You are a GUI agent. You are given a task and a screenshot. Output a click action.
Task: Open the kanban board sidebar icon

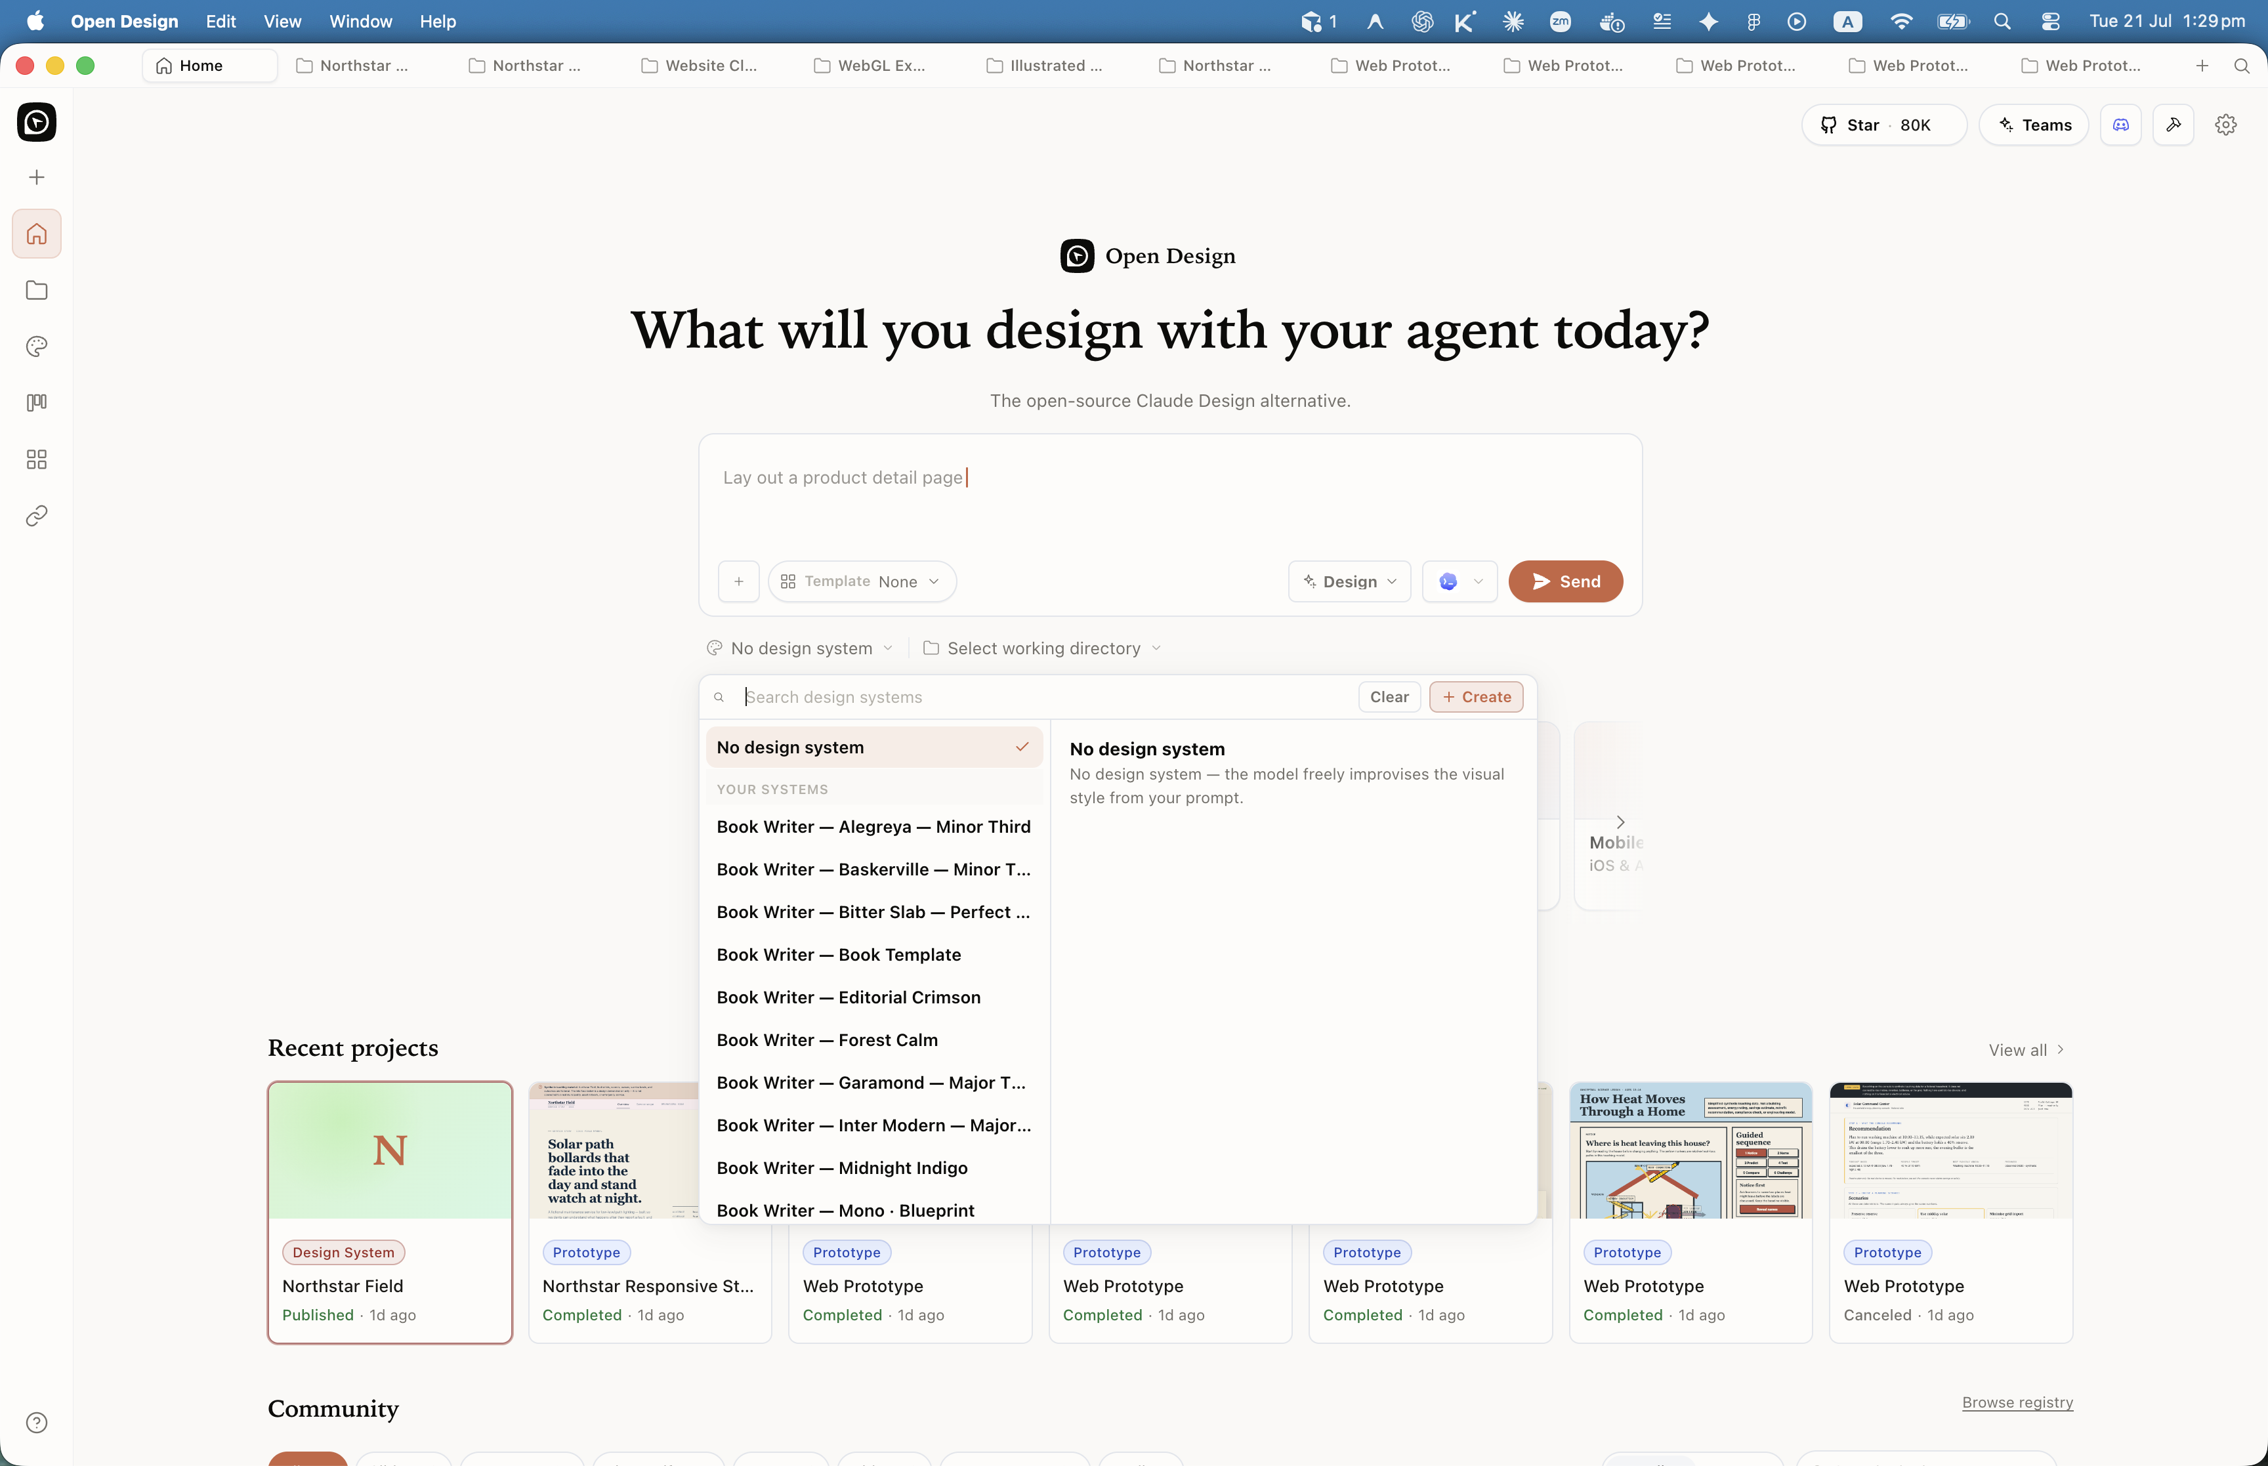[x=36, y=403]
